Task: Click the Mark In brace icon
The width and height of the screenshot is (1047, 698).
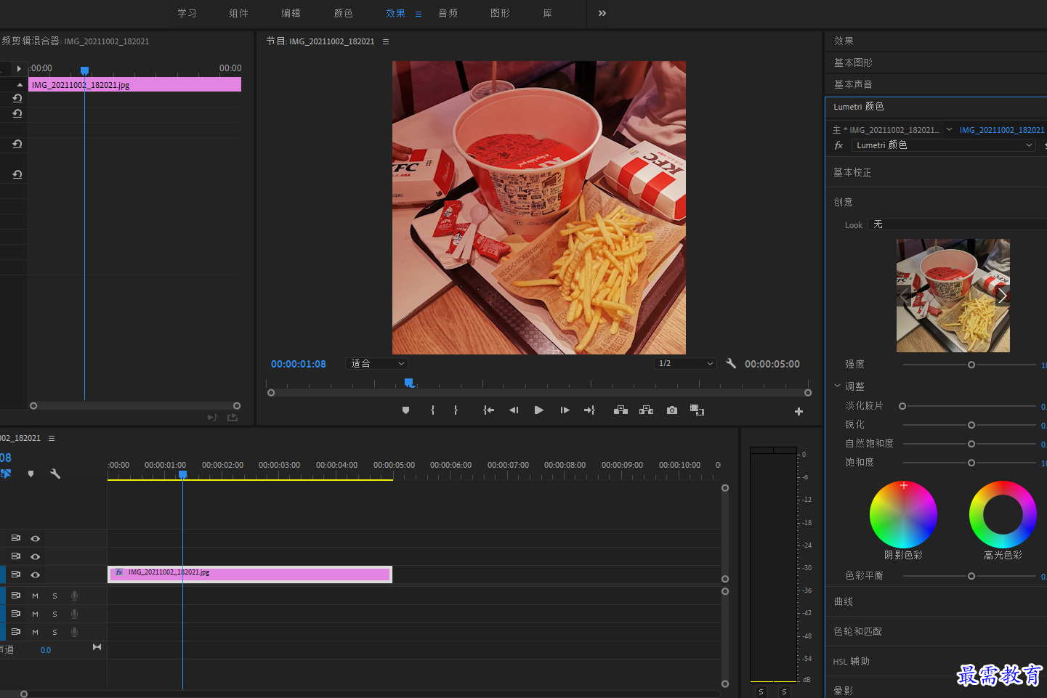Action: 432,410
